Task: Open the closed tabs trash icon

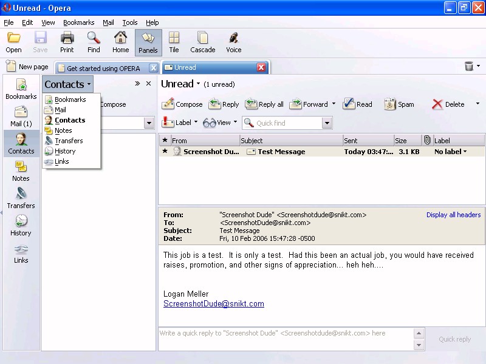Action: (469, 67)
